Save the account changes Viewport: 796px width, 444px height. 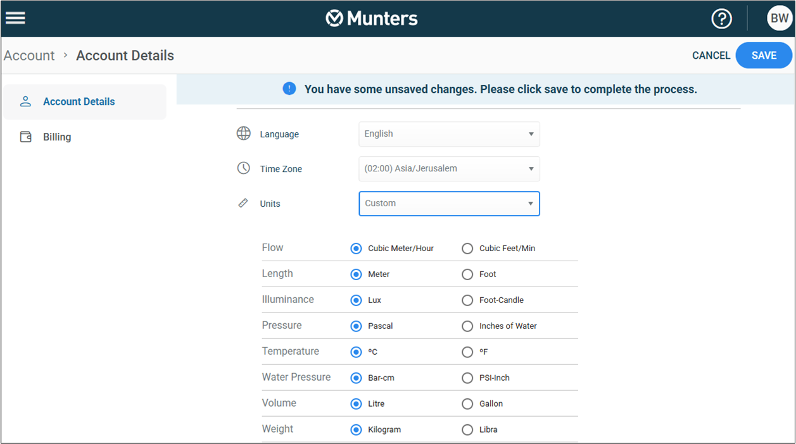click(764, 56)
